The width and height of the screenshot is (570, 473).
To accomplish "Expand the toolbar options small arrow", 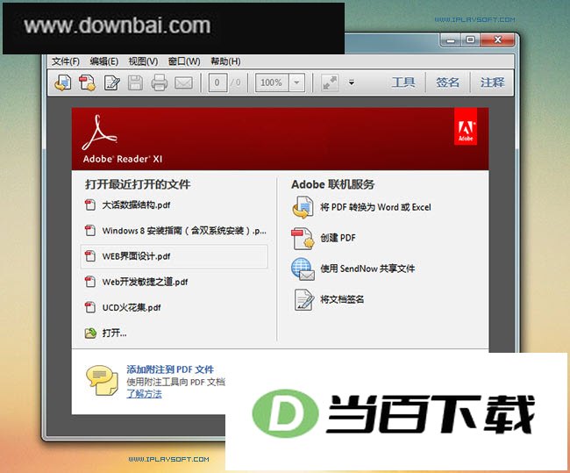I will 352,82.
